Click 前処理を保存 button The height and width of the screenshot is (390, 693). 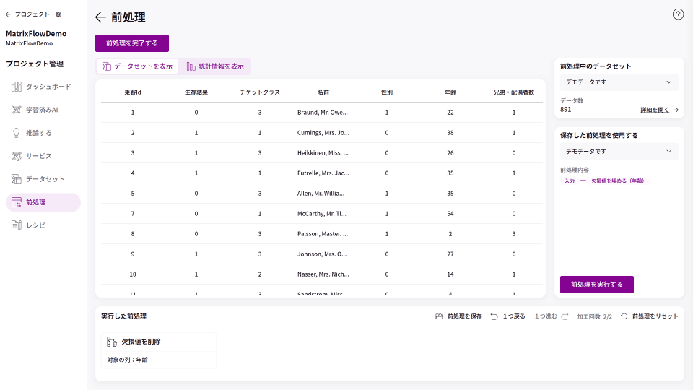point(458,316)
